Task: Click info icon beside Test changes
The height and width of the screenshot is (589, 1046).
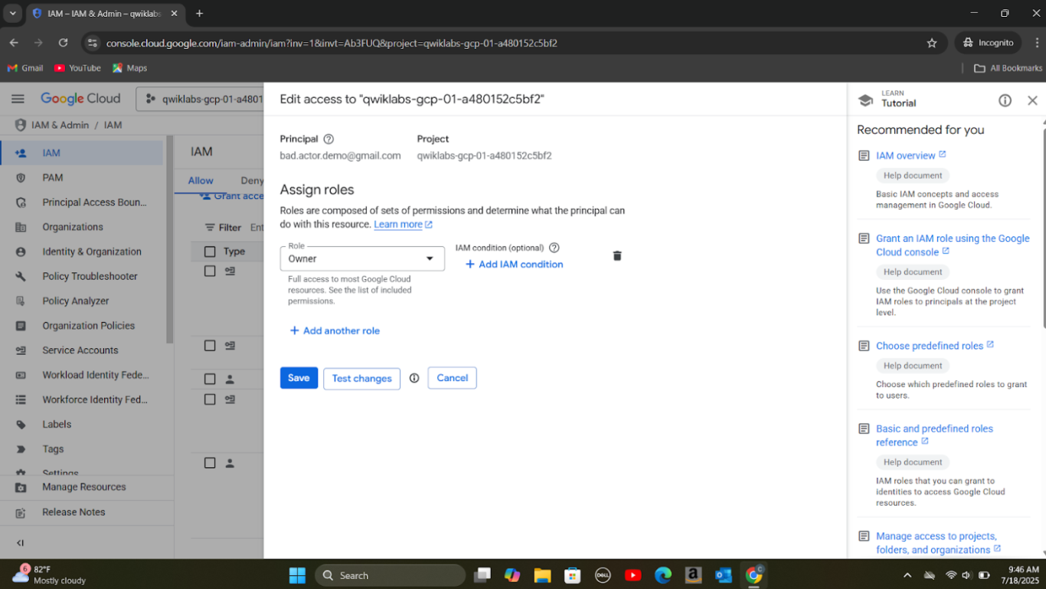Action: (414, 378)
